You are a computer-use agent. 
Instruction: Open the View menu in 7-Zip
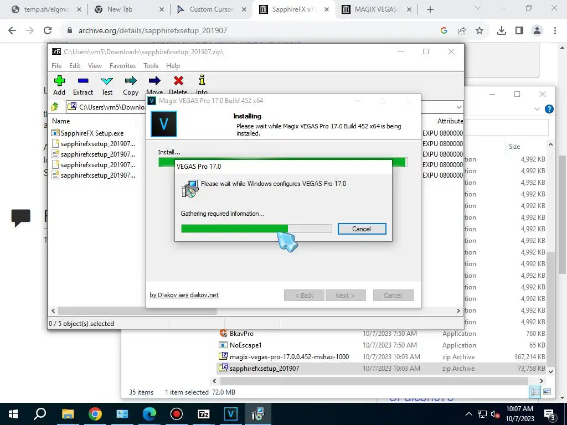[x=95, y=66]
